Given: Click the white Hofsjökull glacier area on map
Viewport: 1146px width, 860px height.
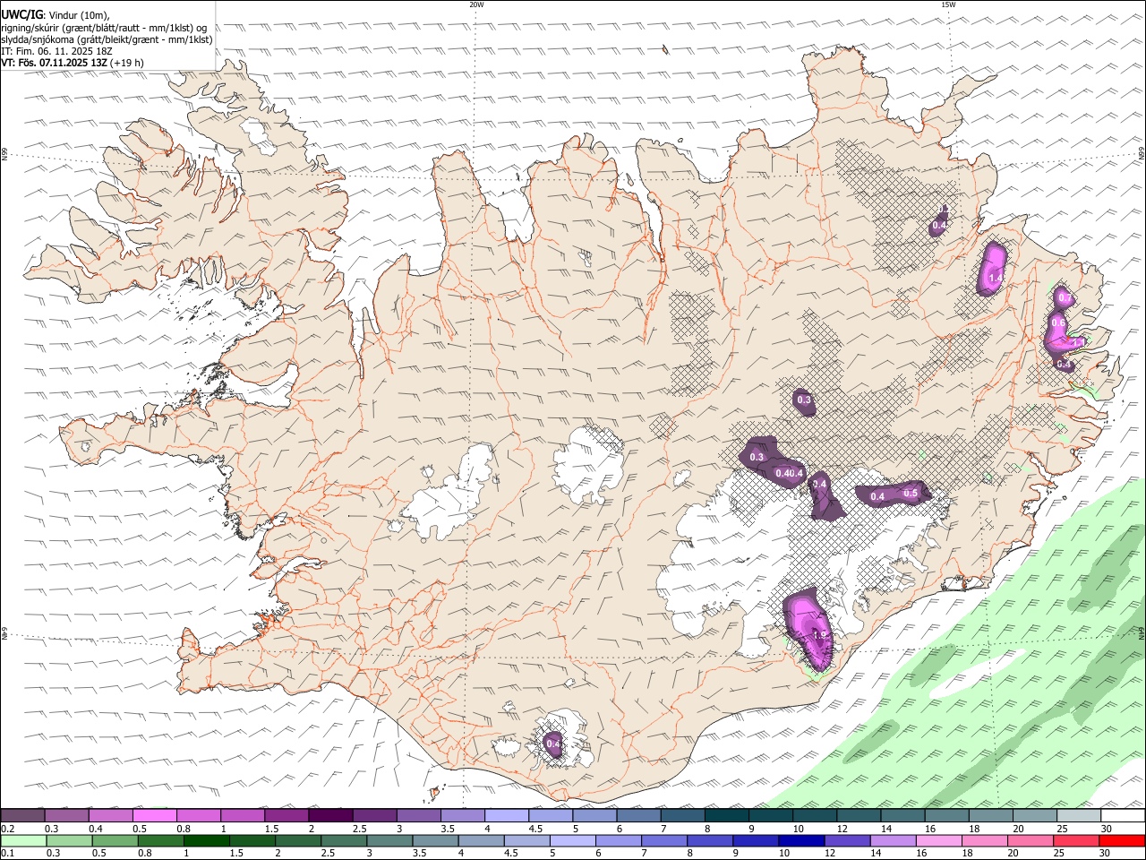Looking at the screenshot, I should 590,464.
